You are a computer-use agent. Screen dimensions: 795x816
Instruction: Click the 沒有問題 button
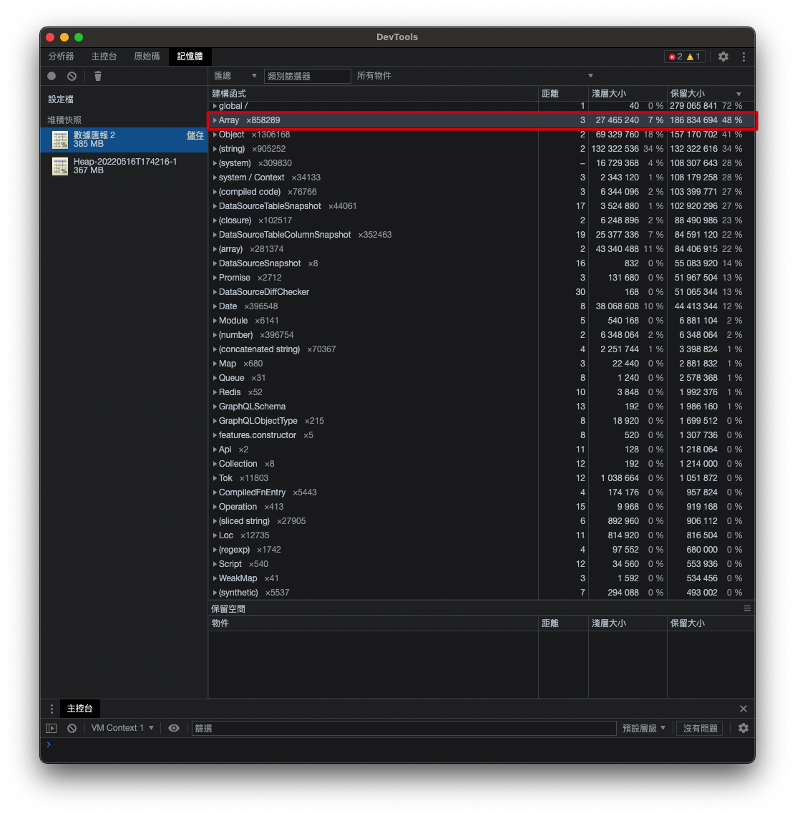pyautogui.click(x=700, y=728)
